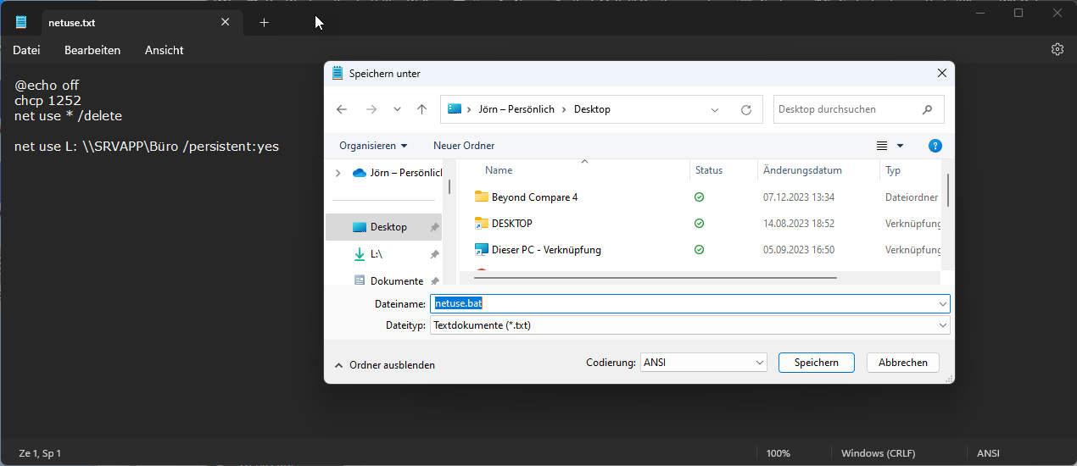Image resolution: width=1077 pixels, height=466 pixels.
Task: Select the Beyond Compare 4 folder
Action: pyautogui.click(x=534, y=197)
